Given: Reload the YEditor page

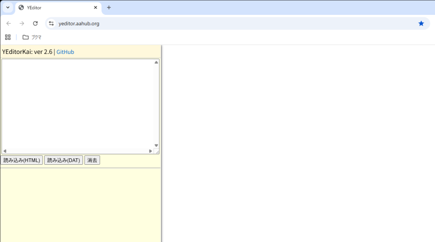Looking at the screenshot, I should [35, 23].
